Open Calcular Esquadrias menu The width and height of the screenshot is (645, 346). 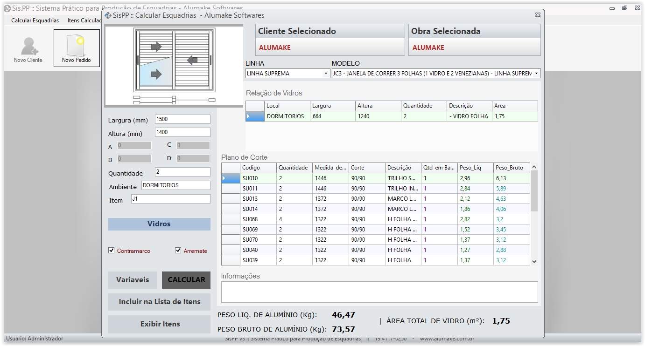[x=35, y=20]
